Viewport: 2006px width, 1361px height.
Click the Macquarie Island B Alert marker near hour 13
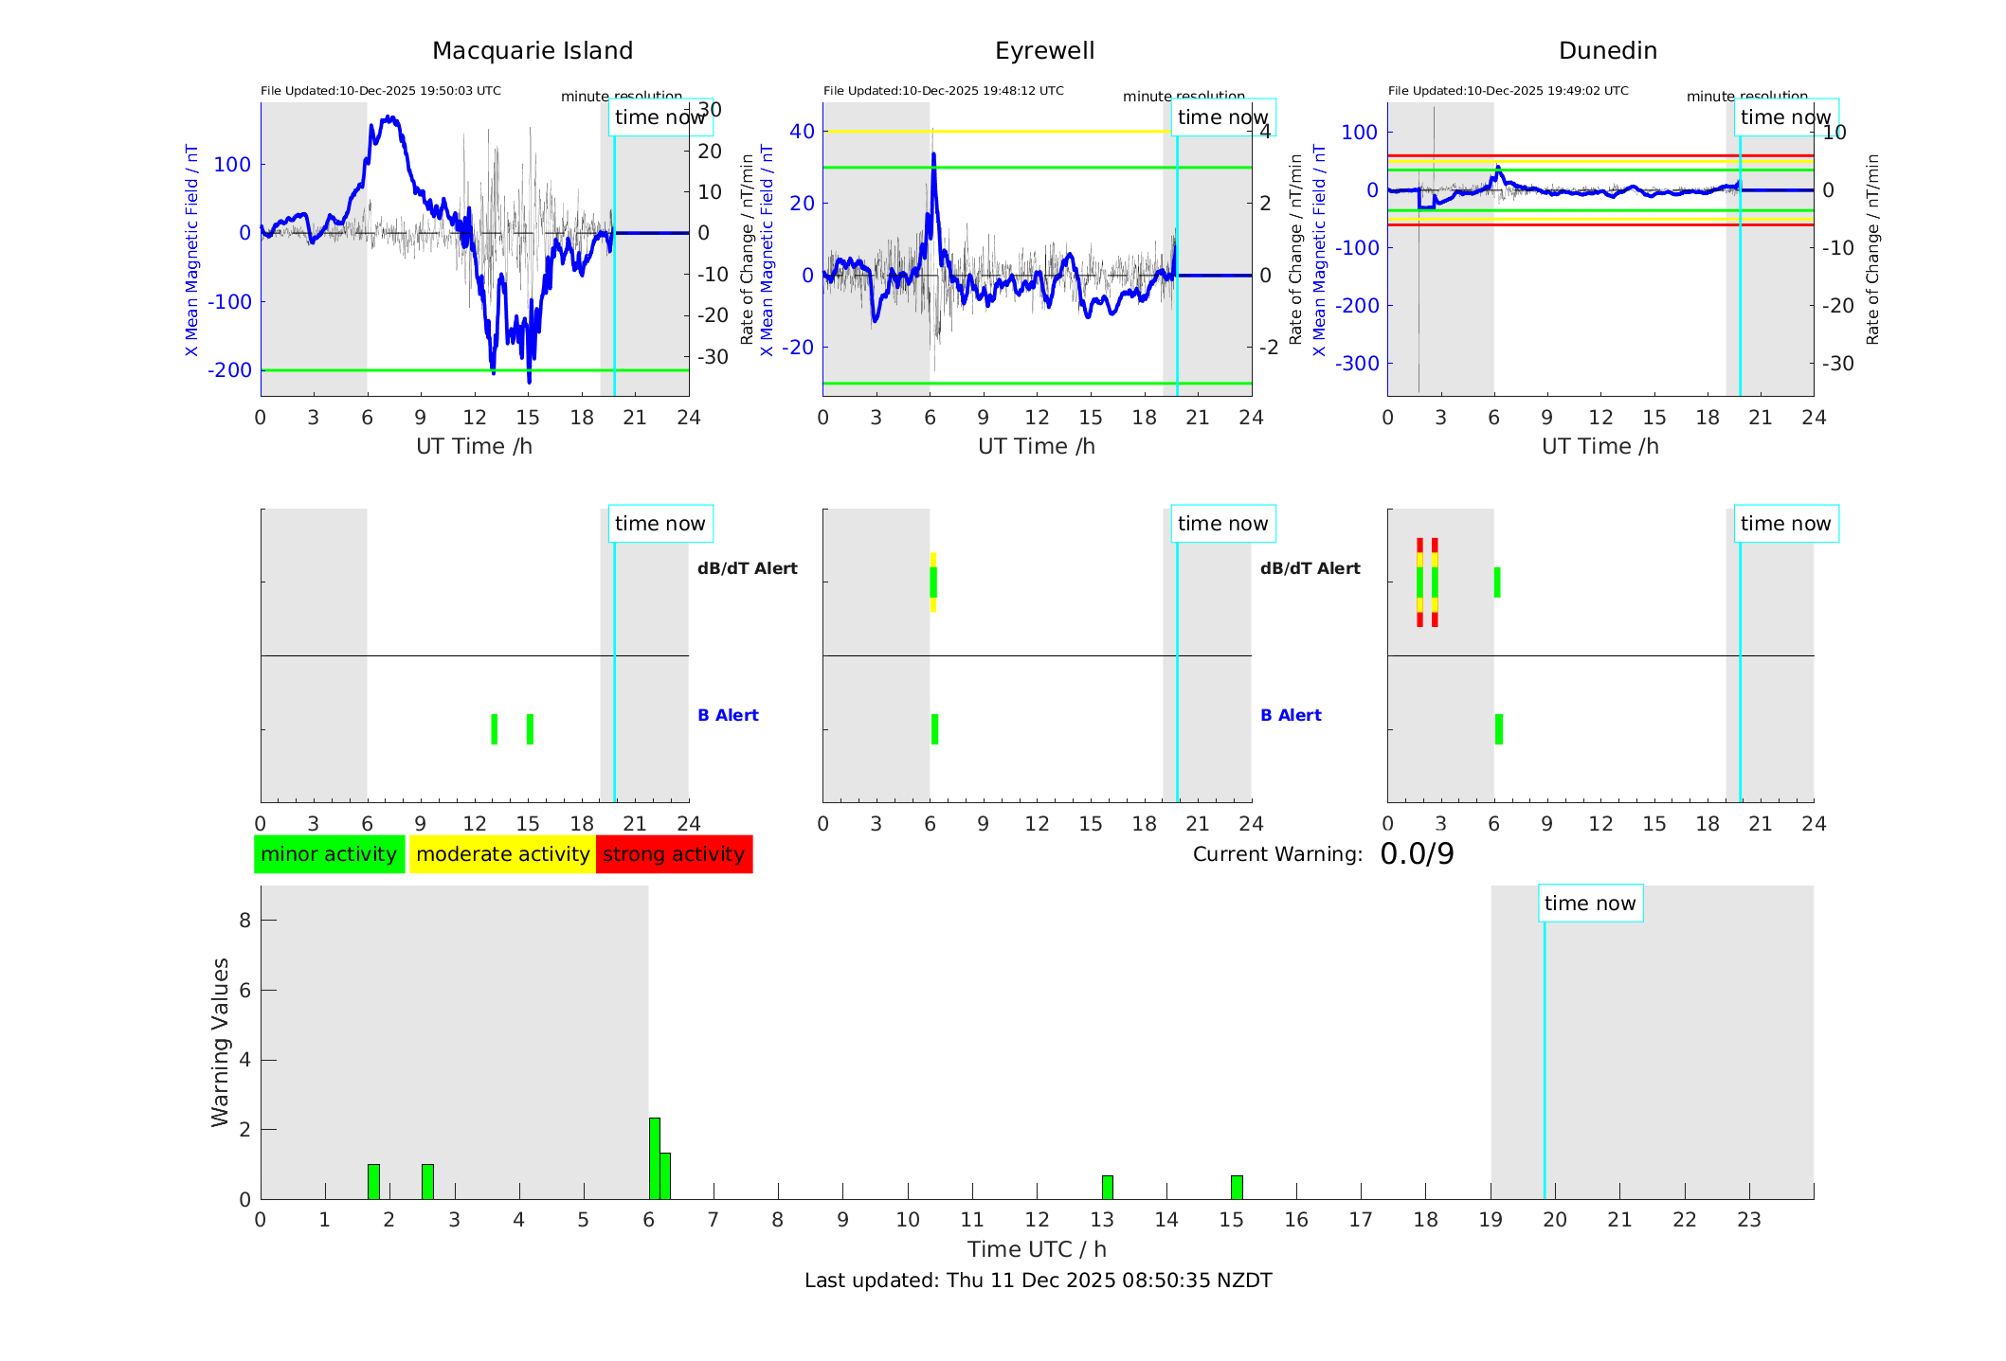[x=494, y=729]
